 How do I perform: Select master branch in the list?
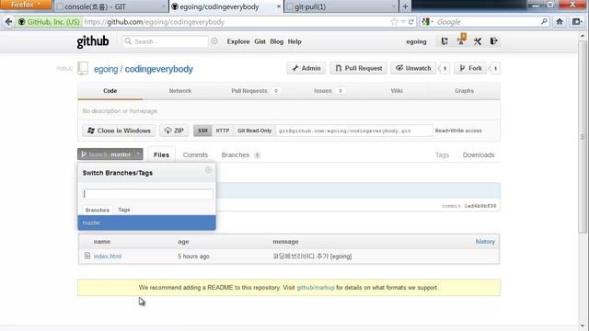(146, 223)
